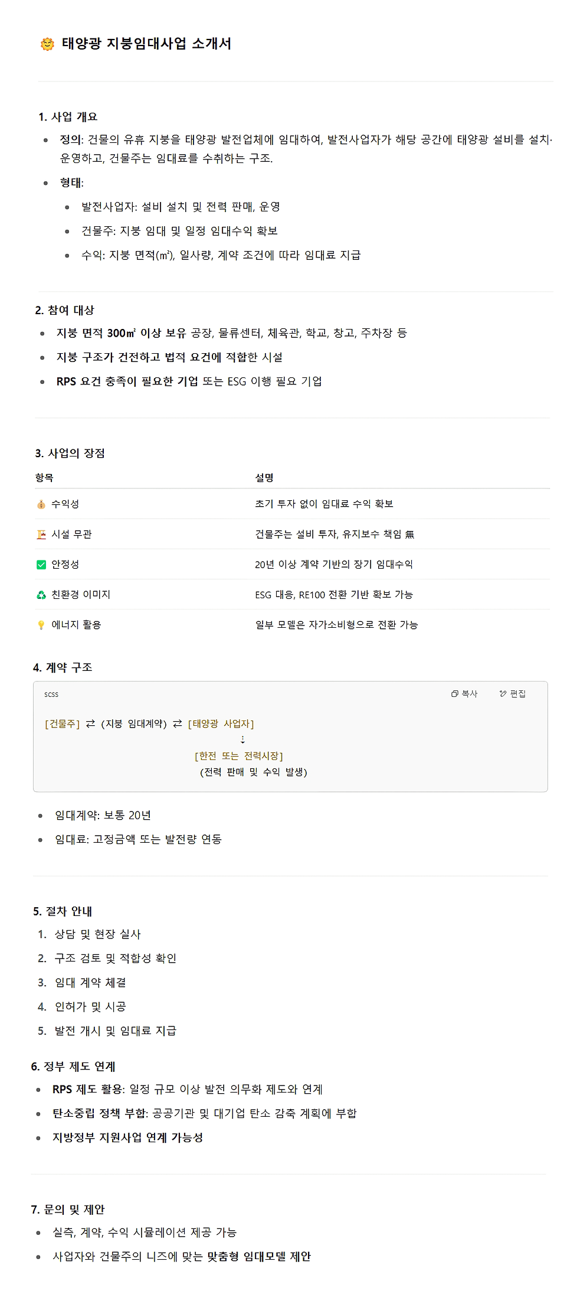577x1304 pixels.
Task: Click the downward dotted arrow in the code block
Action: pos(242,740)
